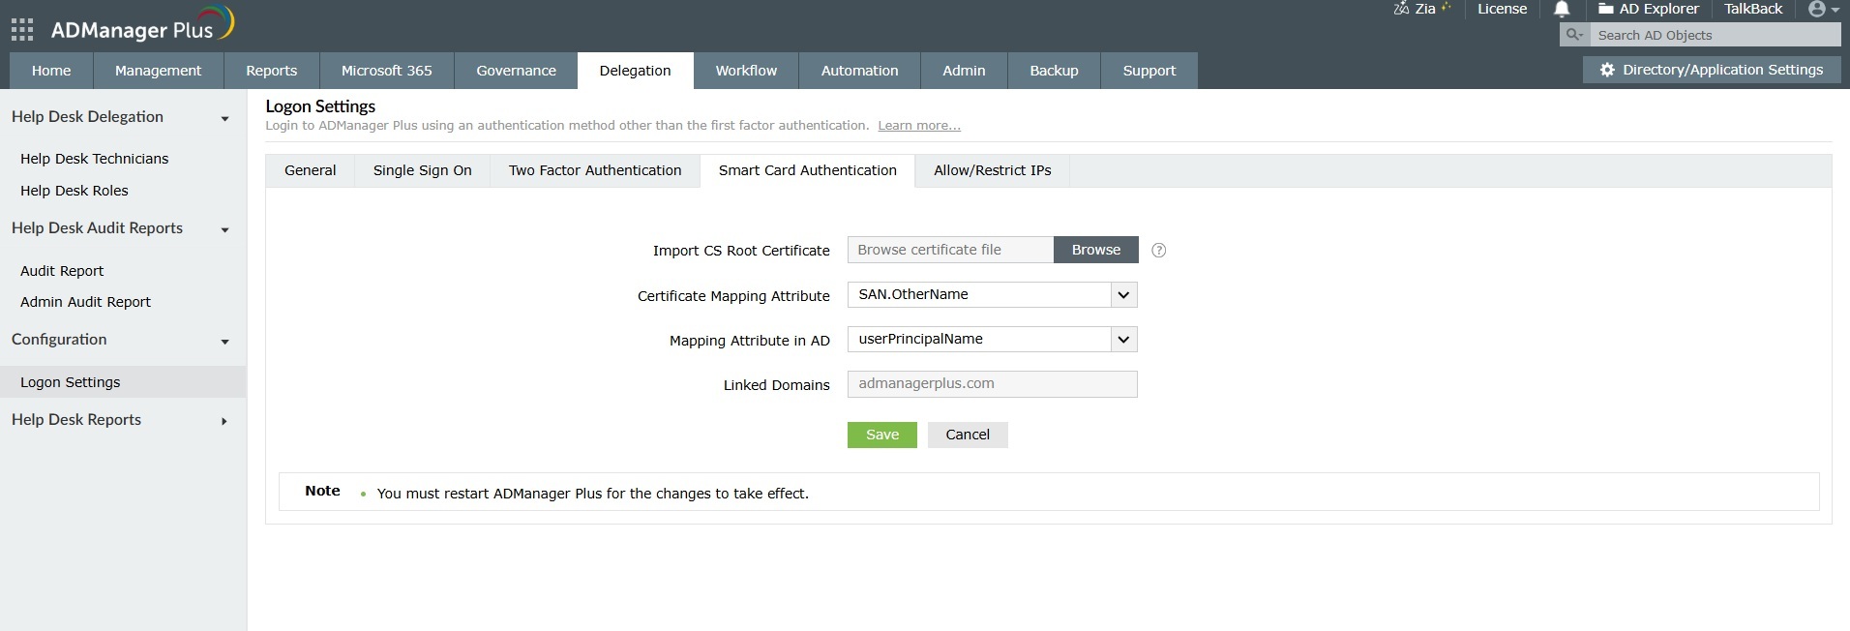Cancel the smart card changes
This screenshot has height=631, width=1850.
pyautogui.click(x=968, y=435)
